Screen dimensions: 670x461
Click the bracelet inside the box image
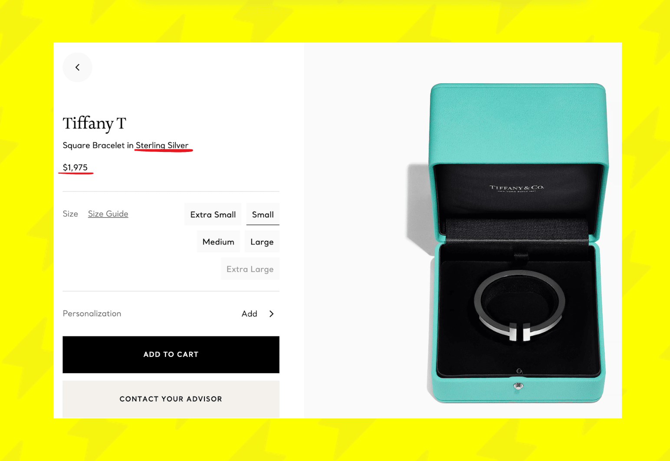click(x=520, y=306)
